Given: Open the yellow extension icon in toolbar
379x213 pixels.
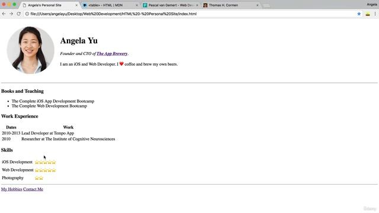Looking at the screenshot, I should click(368, 14).
